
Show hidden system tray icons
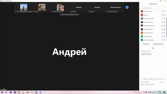pos(142,92)
